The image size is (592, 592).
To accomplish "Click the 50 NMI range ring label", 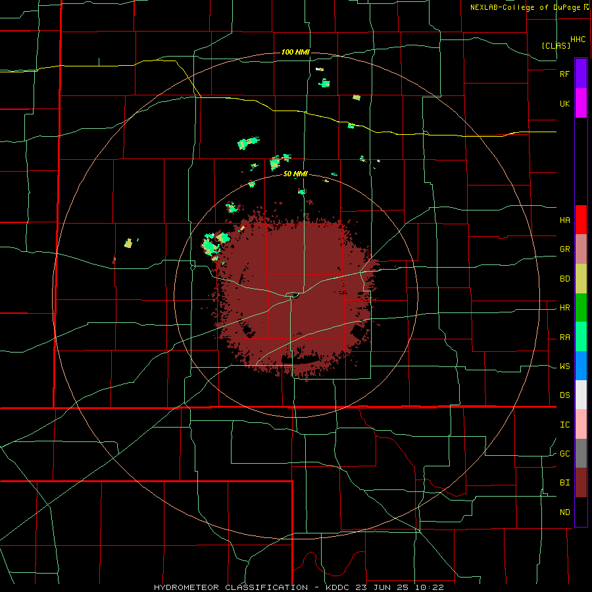I will [x=295, y=174].
